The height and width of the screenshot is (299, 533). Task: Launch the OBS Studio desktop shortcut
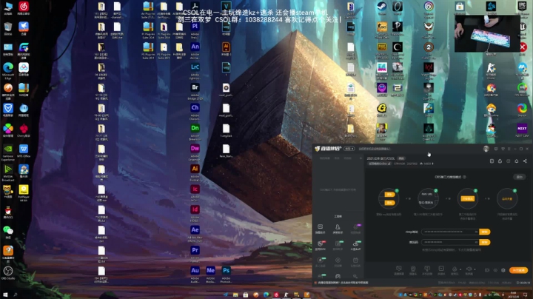tap(8, 273)
